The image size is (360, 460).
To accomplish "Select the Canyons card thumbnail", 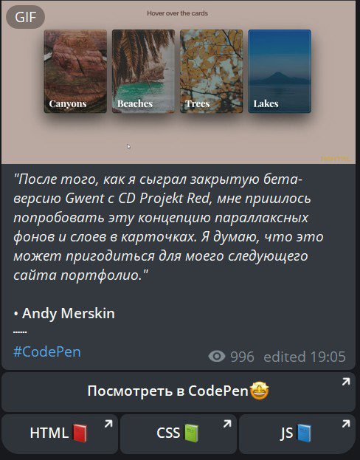I will 75,72.
